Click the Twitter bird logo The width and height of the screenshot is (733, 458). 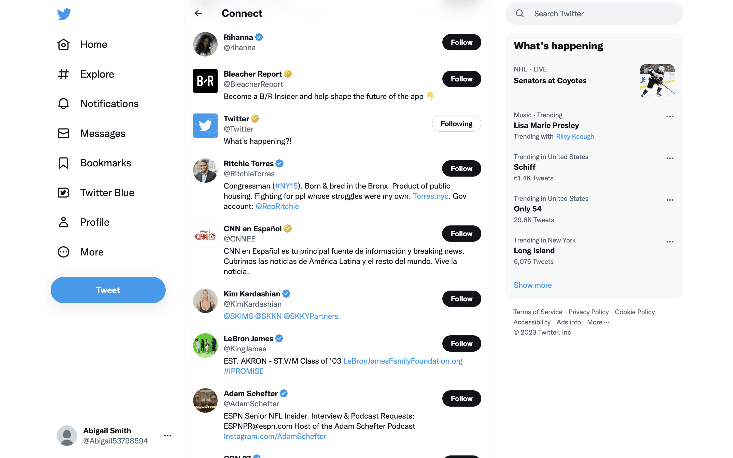click(64, 14)
